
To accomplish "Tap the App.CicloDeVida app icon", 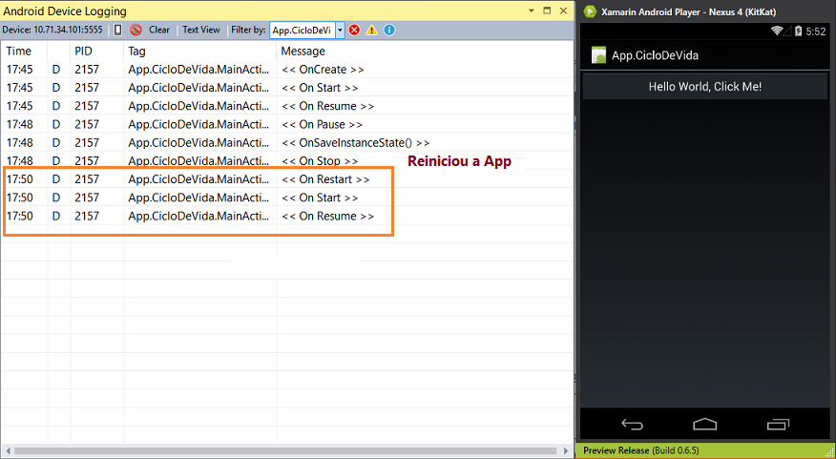I will pyautogui.click(x=598, y=55).
